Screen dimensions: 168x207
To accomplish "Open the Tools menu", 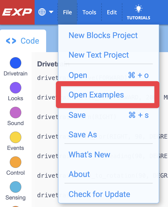I will (89, 12).
